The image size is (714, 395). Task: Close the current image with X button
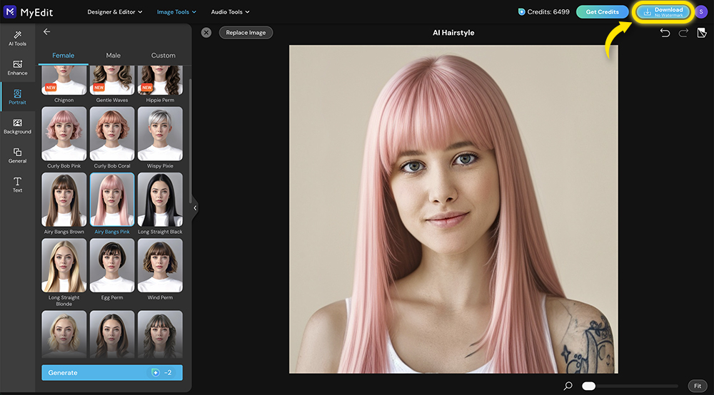206,33
